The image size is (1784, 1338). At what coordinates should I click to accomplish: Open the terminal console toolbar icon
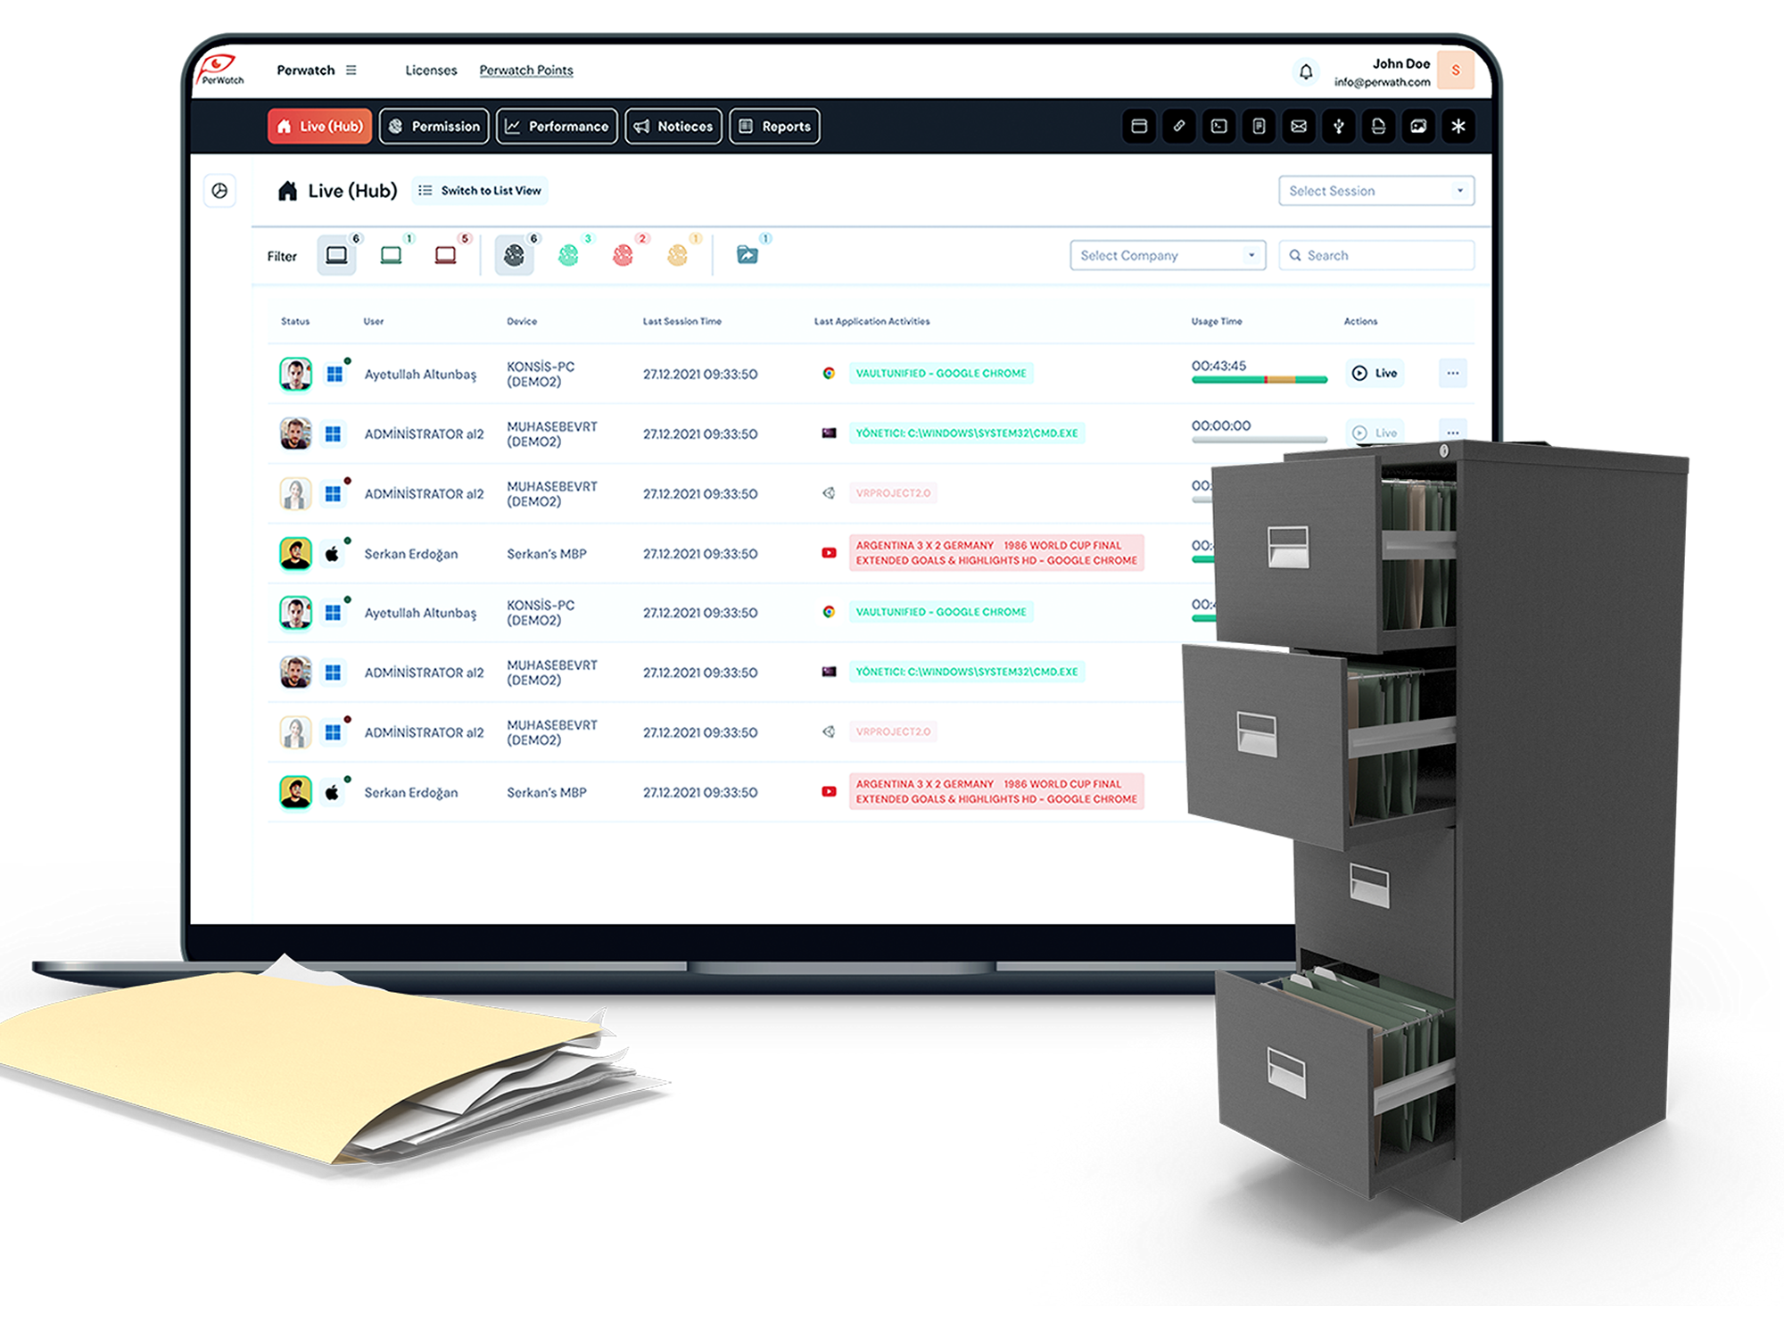point(1218,127)
